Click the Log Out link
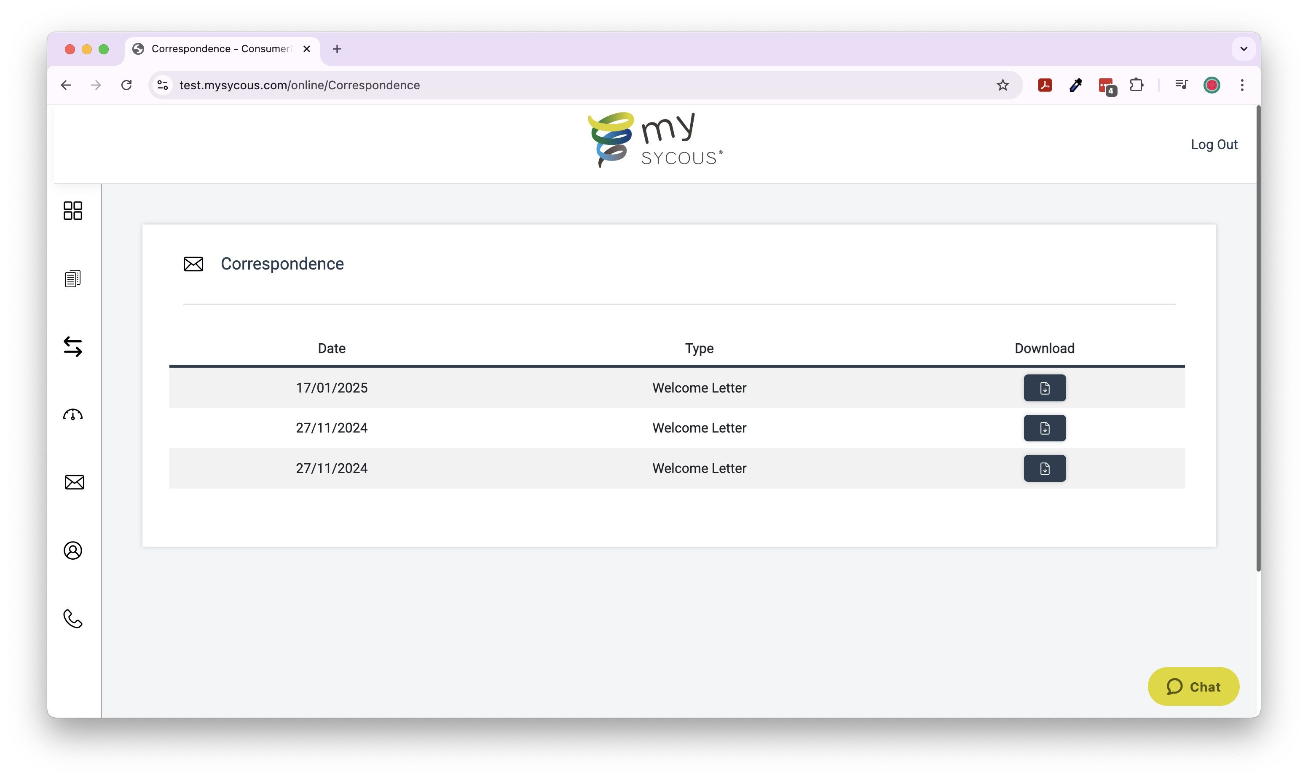 pos(1213,144)
